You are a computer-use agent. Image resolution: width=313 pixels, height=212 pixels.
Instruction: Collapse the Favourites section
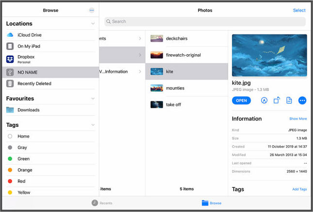[x=93, y=99]
